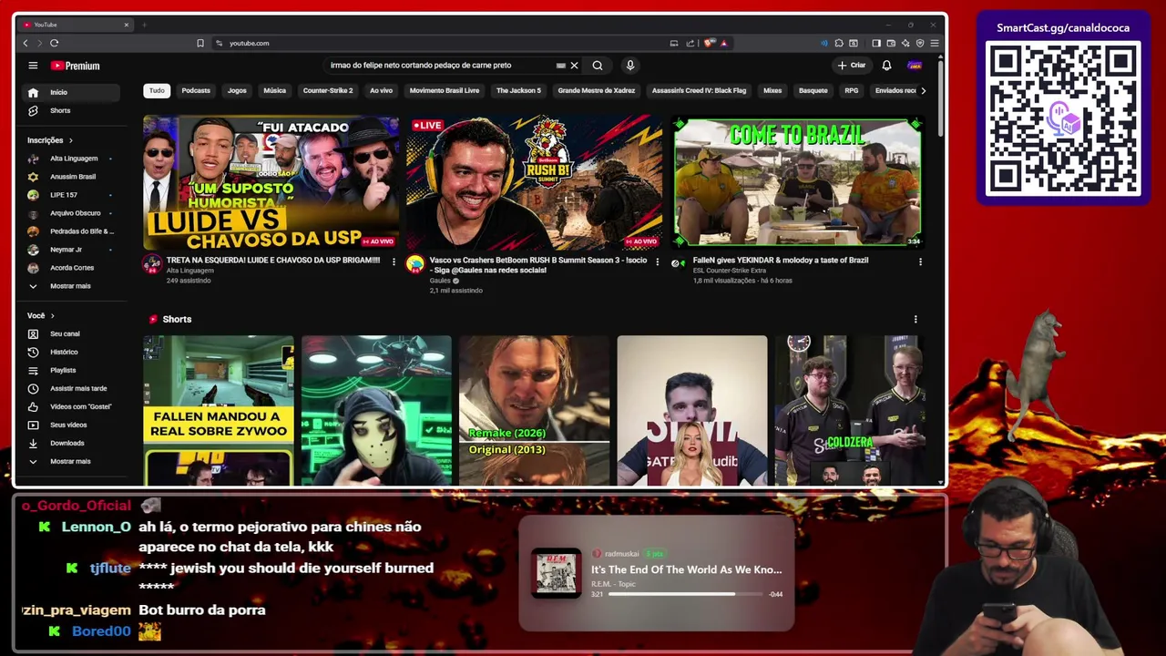Viewport: 1166px width, 656px height.
Task: Click the share page icon in the address bar
Action: 690,43
